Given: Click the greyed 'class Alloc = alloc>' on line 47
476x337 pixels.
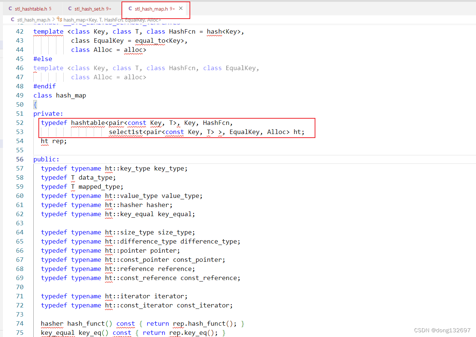Looking at the screenshot, I should coord(109,77).
